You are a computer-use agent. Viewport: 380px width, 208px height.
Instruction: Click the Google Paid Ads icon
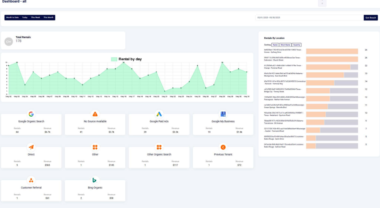(159, 114)
